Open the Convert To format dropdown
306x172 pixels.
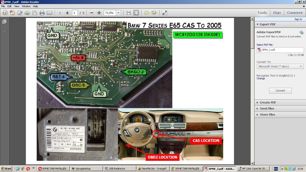tap(280, 66)
